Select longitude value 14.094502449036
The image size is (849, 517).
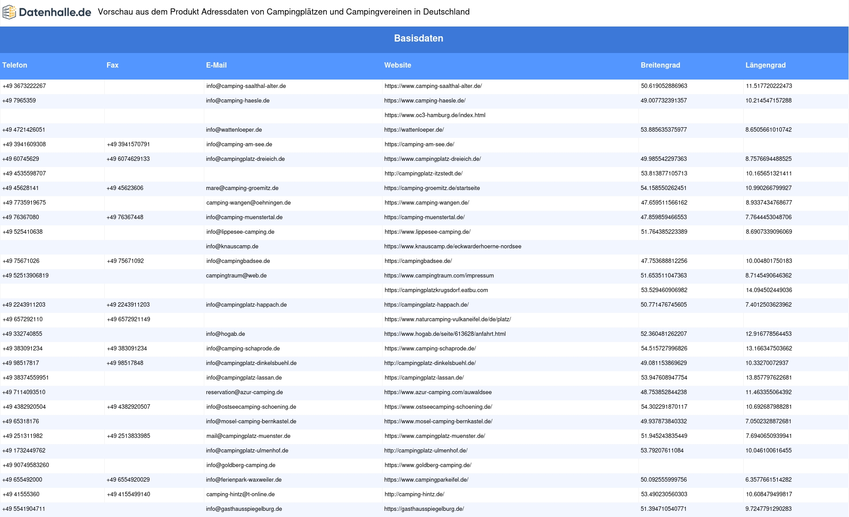pos(769,290)
